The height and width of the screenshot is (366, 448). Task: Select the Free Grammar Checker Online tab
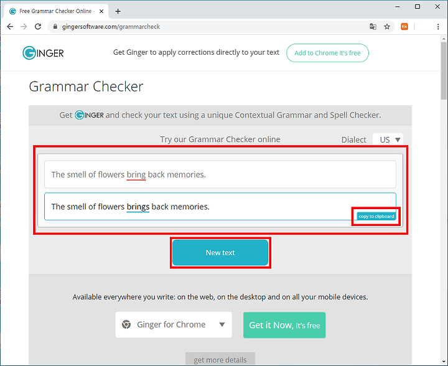tap(56, 11)
